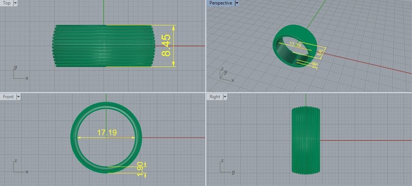412x186 pixels.
Task: Select the ring model in Top view
Action: [x=104, y=46]
